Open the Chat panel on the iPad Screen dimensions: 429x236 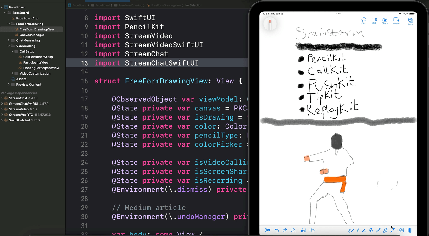[364, 20]
